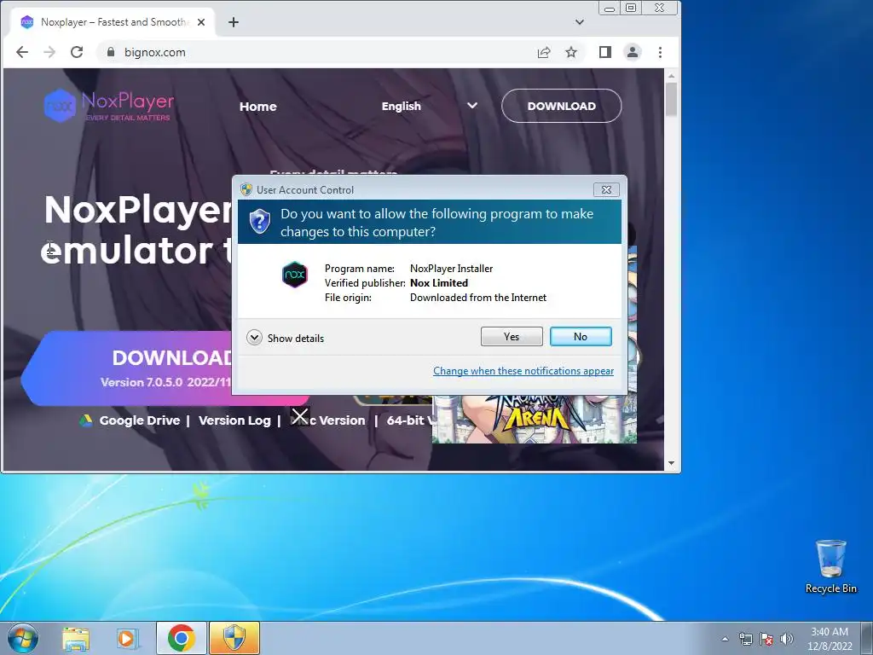Share this page icon in Chrome
The height and width of the screenshot is (655, 873).
544,52
